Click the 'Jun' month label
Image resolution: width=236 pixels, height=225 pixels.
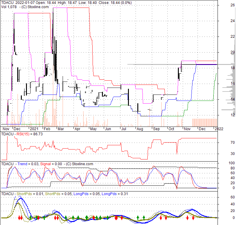coord(108,129)
